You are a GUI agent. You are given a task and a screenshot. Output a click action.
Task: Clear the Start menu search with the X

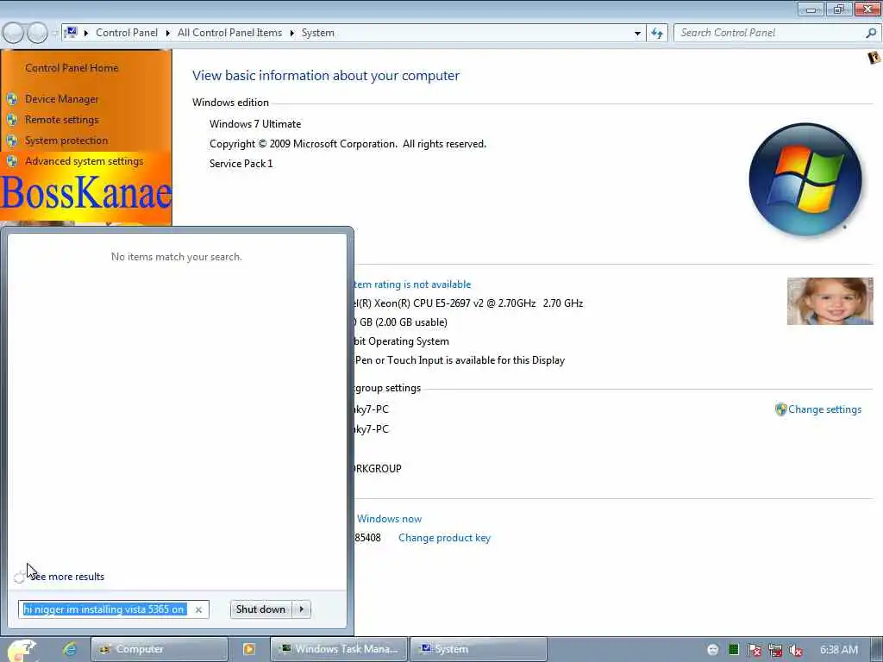(x=198, y=609)
